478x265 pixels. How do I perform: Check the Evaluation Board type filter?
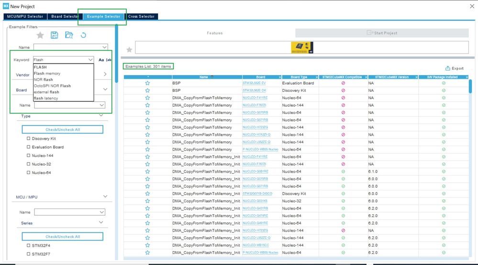[28, 147]
